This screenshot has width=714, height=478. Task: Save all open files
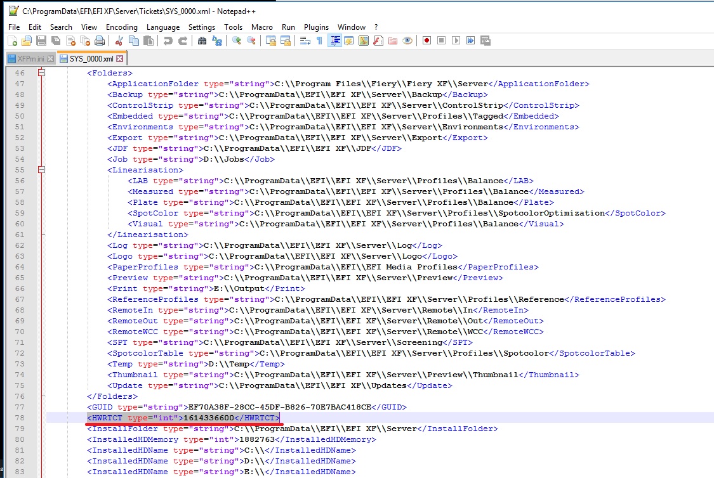(x=55, y=40)
